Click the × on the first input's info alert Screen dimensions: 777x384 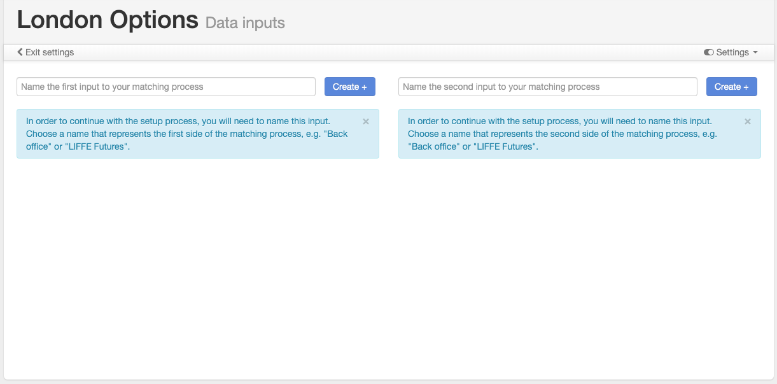pos(366,121)
